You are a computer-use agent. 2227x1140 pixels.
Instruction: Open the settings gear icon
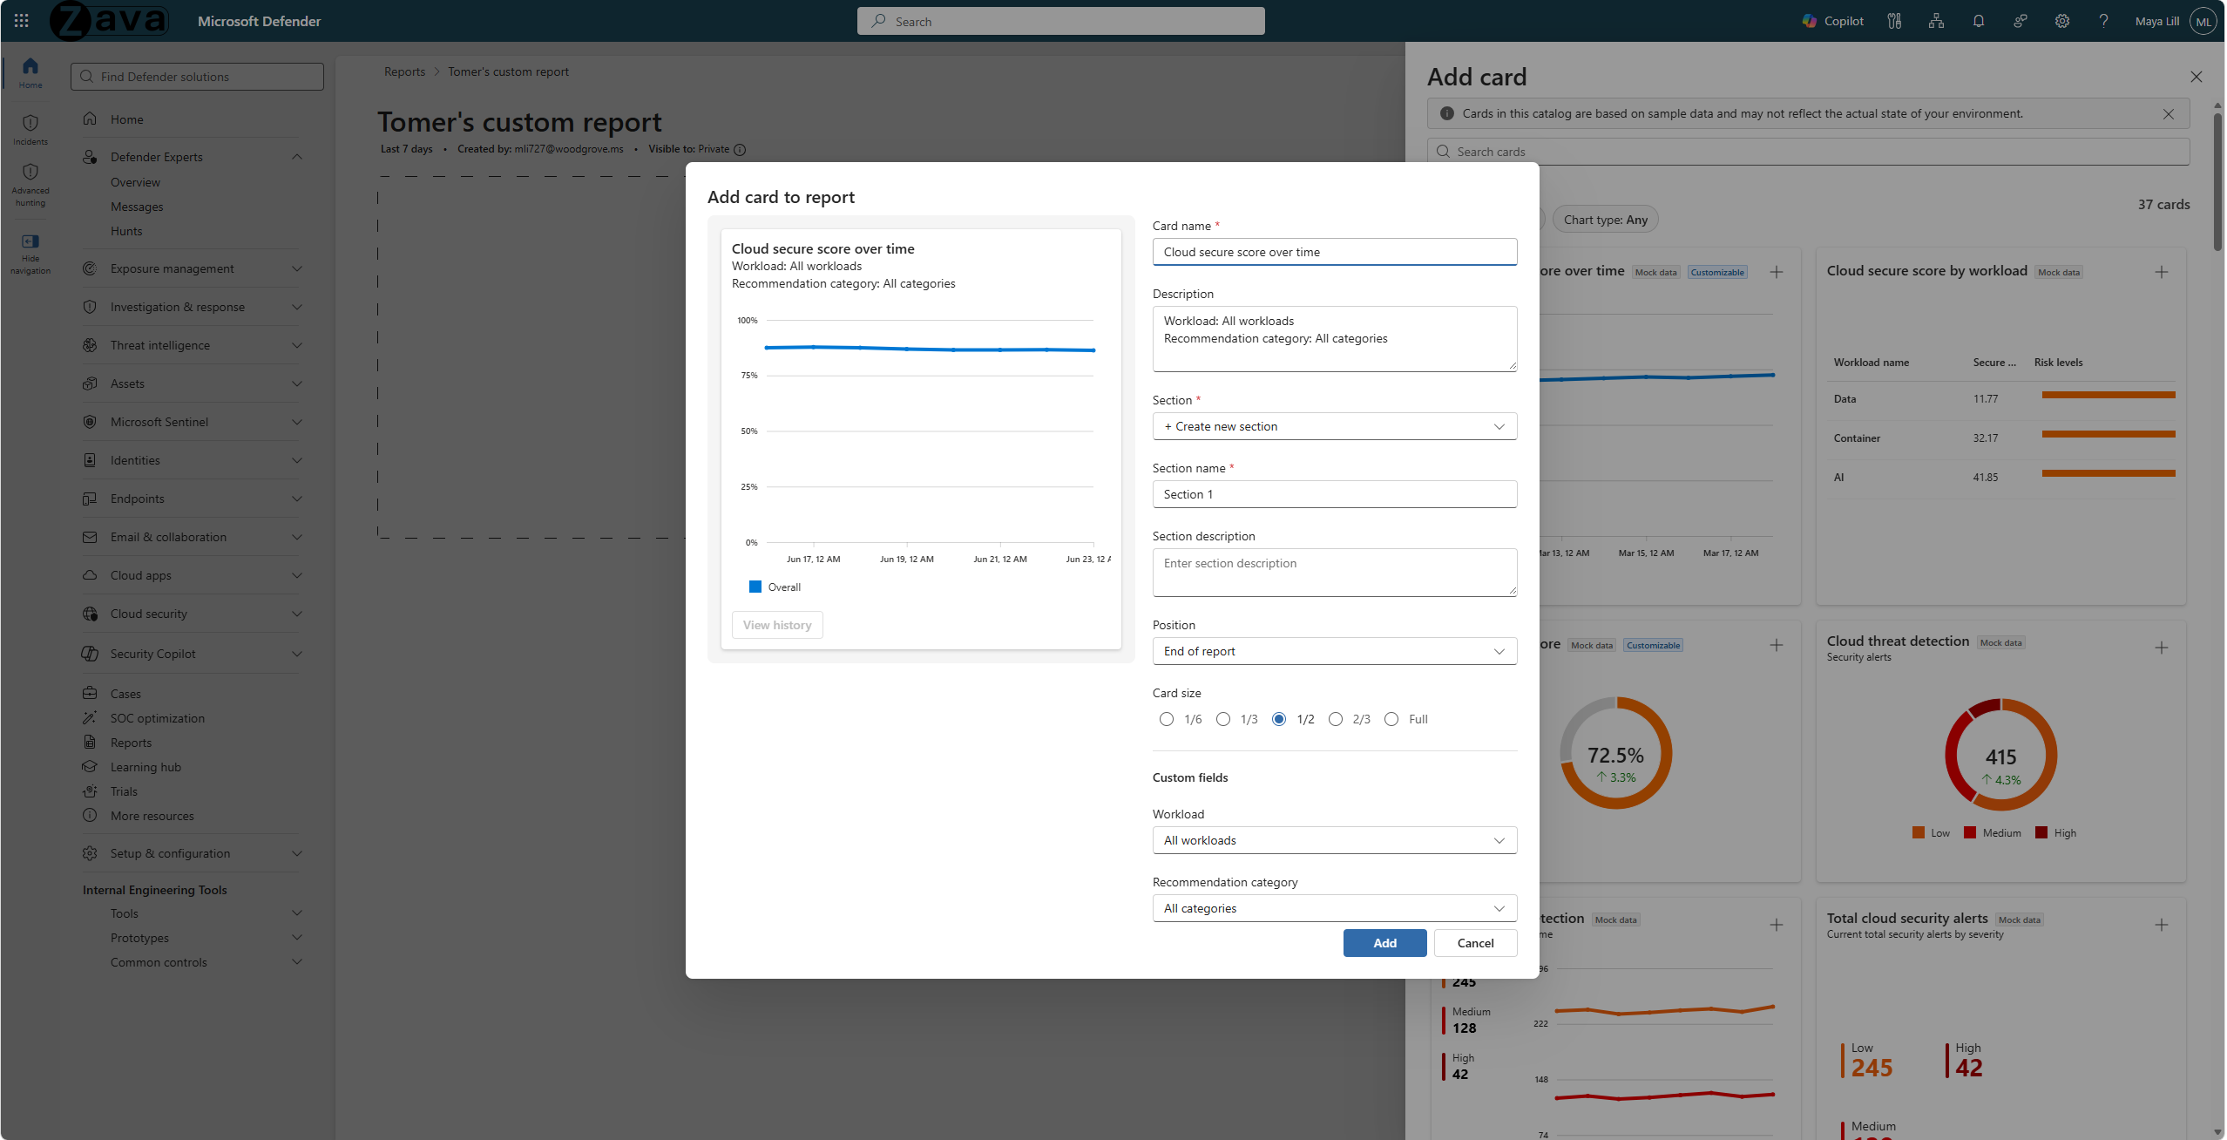[2062, 21]
